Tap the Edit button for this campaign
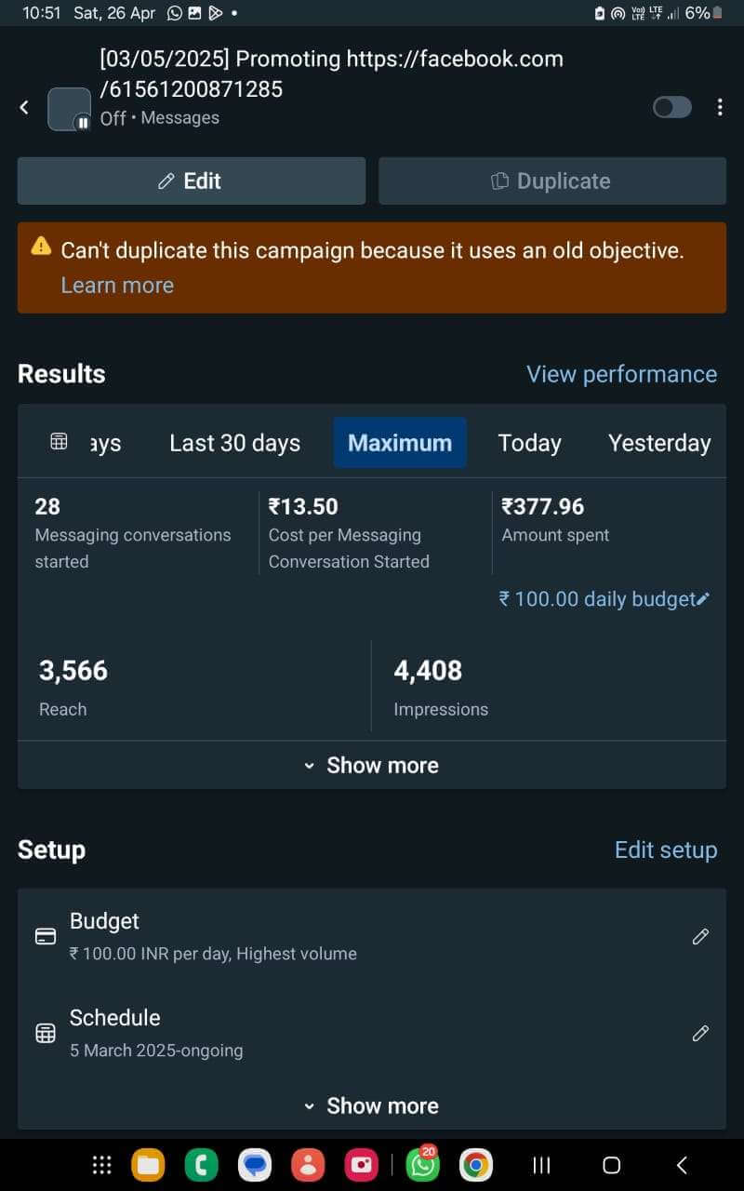 pyautogui.click(x=191, y=181)
